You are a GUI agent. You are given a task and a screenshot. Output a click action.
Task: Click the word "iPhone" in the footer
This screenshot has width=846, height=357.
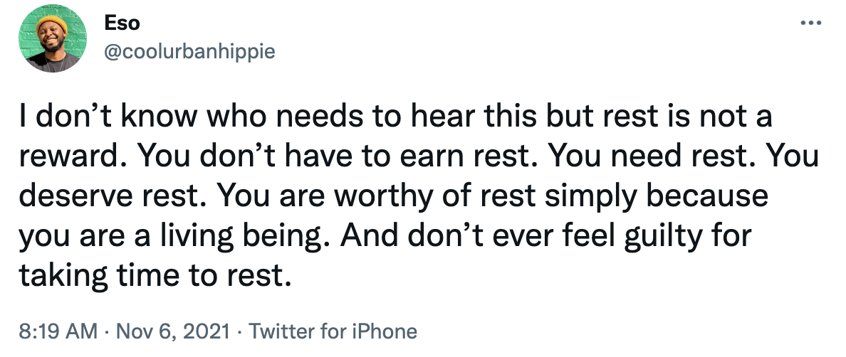pyautogui.click(x=384, y=331)
